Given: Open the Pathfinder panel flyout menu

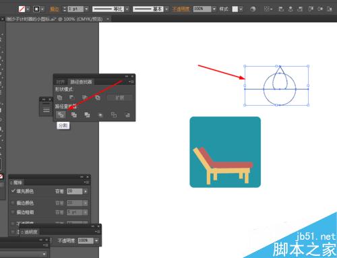Looking at the screenshot, I should [131, 82].
